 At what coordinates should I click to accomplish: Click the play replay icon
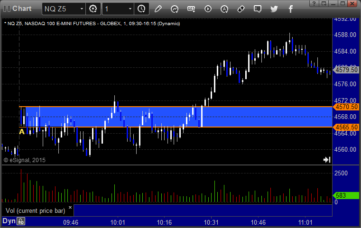coord(208,9)
